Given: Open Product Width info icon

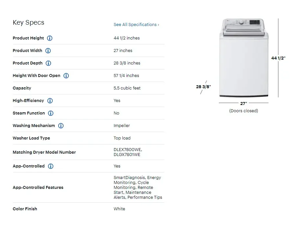Looking at the screenshot, I should [x=48, y=51].
